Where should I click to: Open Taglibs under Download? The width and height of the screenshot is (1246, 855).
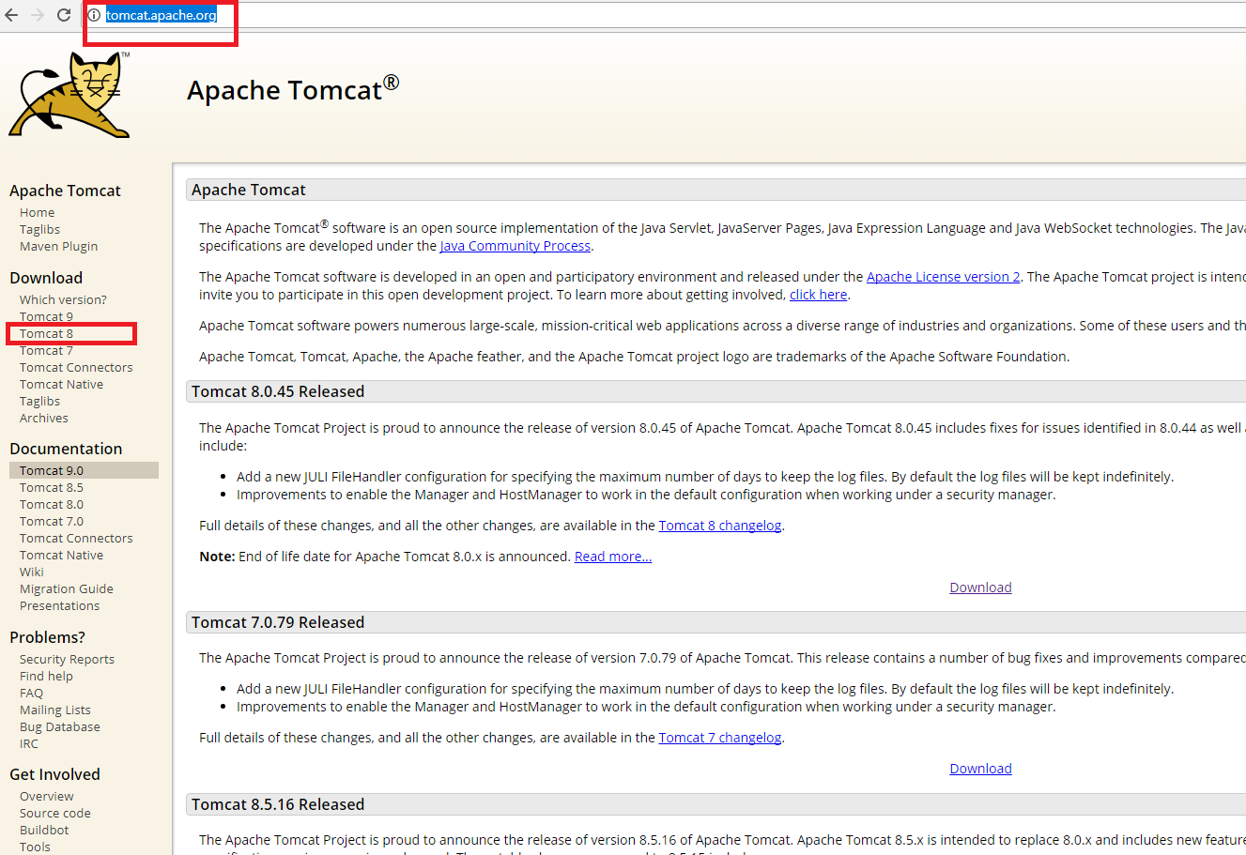pos(39,402)
